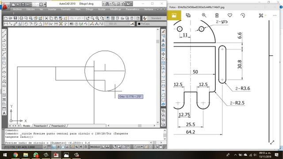Screen dimensions: 283x159
Task: Open the Tolerance dimension tool
Action: [72, 24]
